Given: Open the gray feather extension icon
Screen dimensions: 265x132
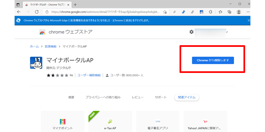Looking at the screenshot, I should (192, 12).
